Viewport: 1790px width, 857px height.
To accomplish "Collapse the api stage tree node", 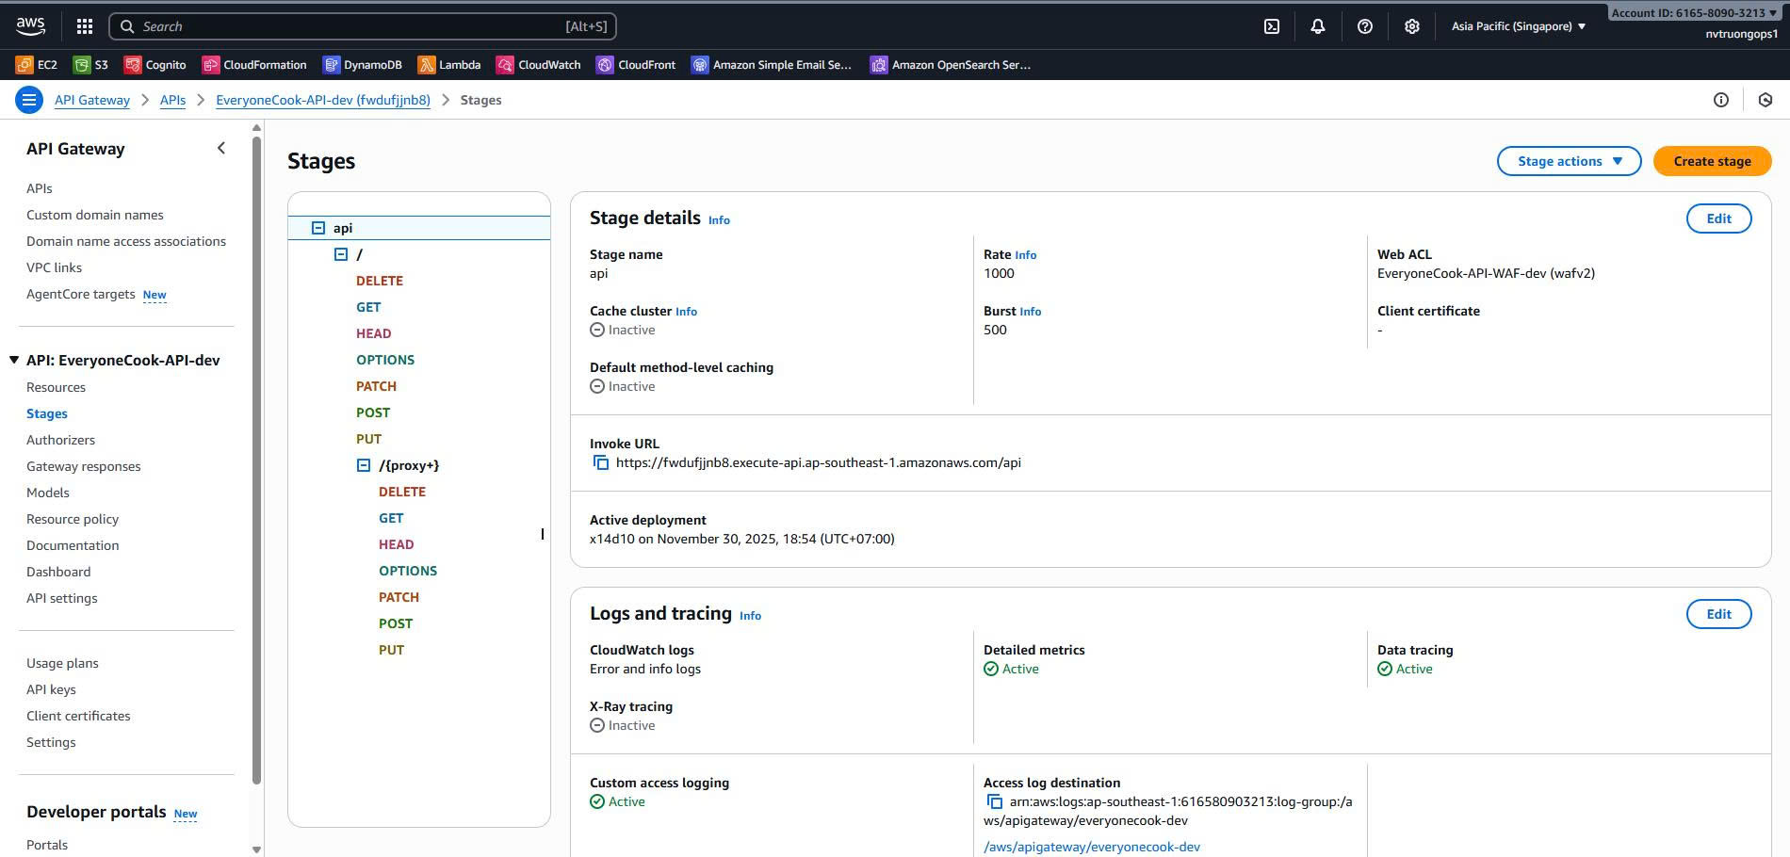I will (318, 228).
